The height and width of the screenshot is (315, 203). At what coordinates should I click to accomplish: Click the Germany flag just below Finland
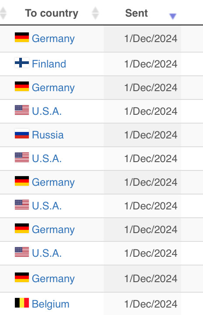pos(22,86)
